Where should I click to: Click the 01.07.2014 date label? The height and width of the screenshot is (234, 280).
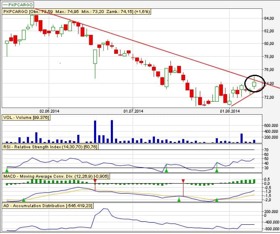tap(133, 111)
